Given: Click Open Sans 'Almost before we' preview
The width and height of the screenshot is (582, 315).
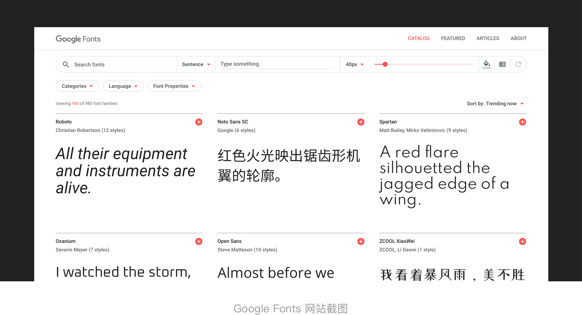Looking at the screenshot, I should click(x=276, y=273).
